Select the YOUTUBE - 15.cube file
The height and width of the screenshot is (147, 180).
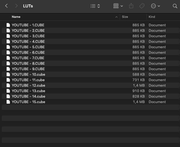click(x=28, y=102)
